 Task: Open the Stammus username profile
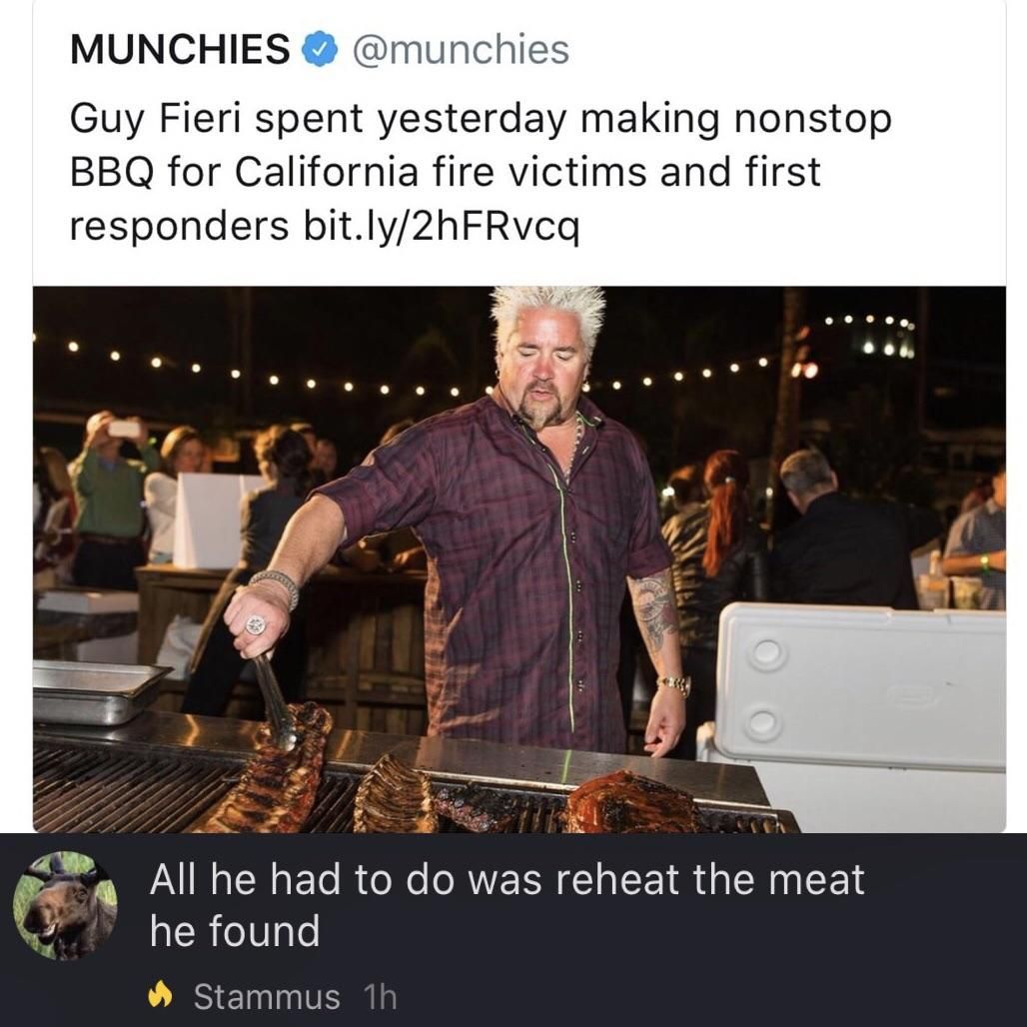pyautogui.click(x=267, y=996)
